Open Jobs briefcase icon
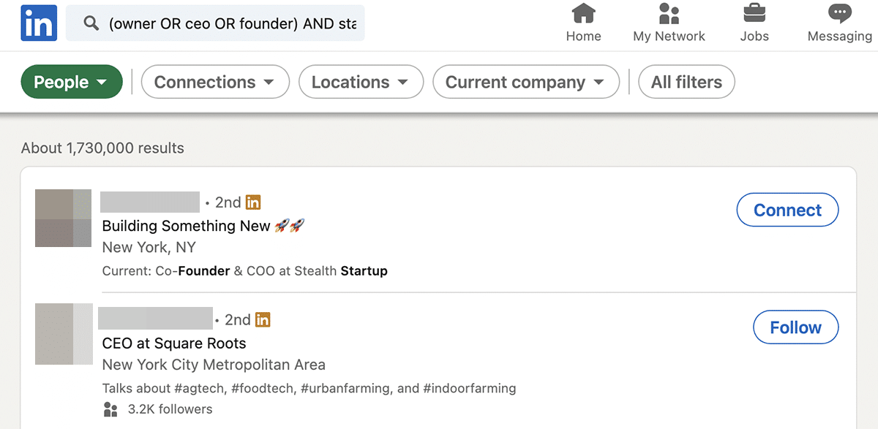Viewport: 878px width, 429px height. pos(754,14)
